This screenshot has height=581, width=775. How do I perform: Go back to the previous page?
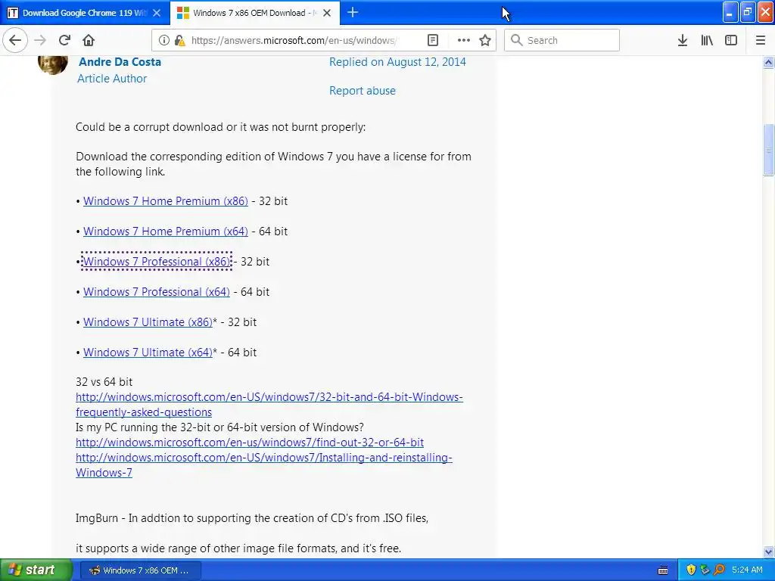[x=15, y=40]
